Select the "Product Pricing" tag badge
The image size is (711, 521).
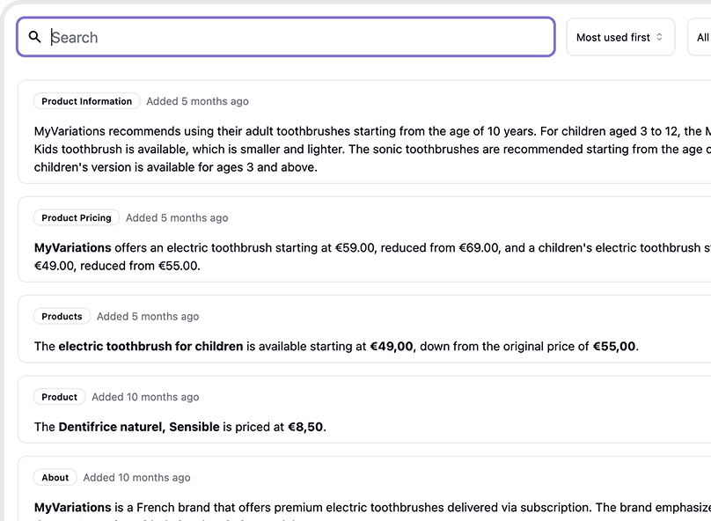point(77,217)
